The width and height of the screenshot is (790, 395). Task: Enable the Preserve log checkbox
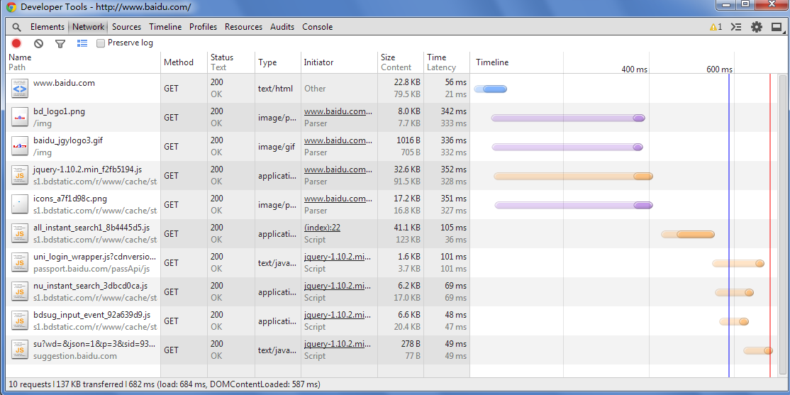[x=101, y=43]
